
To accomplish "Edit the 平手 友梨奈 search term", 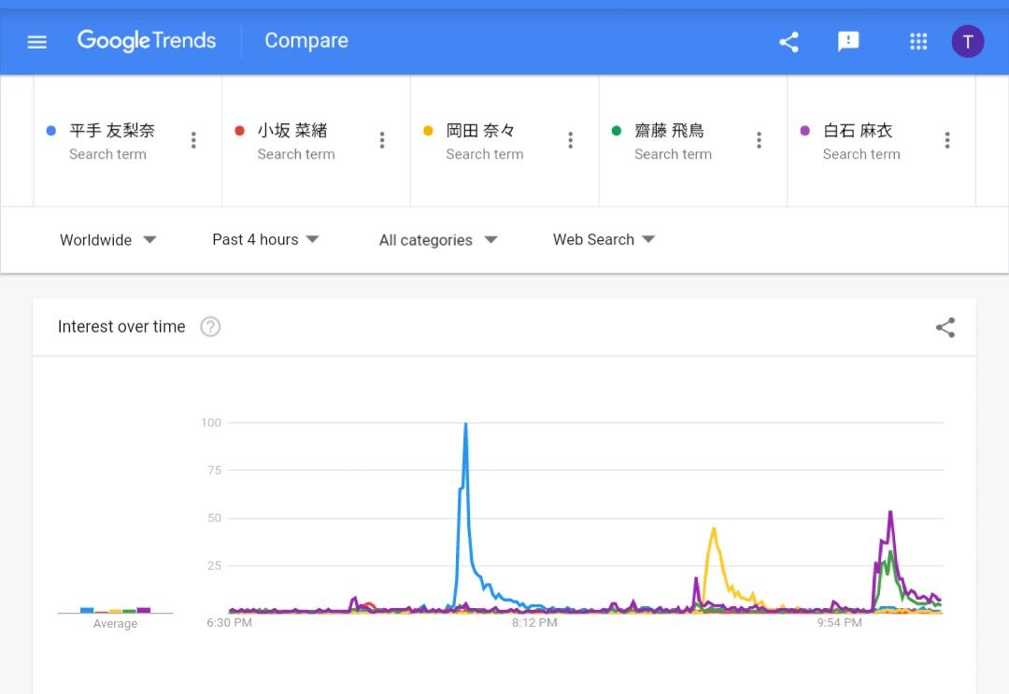I will (x=112, y=131).
